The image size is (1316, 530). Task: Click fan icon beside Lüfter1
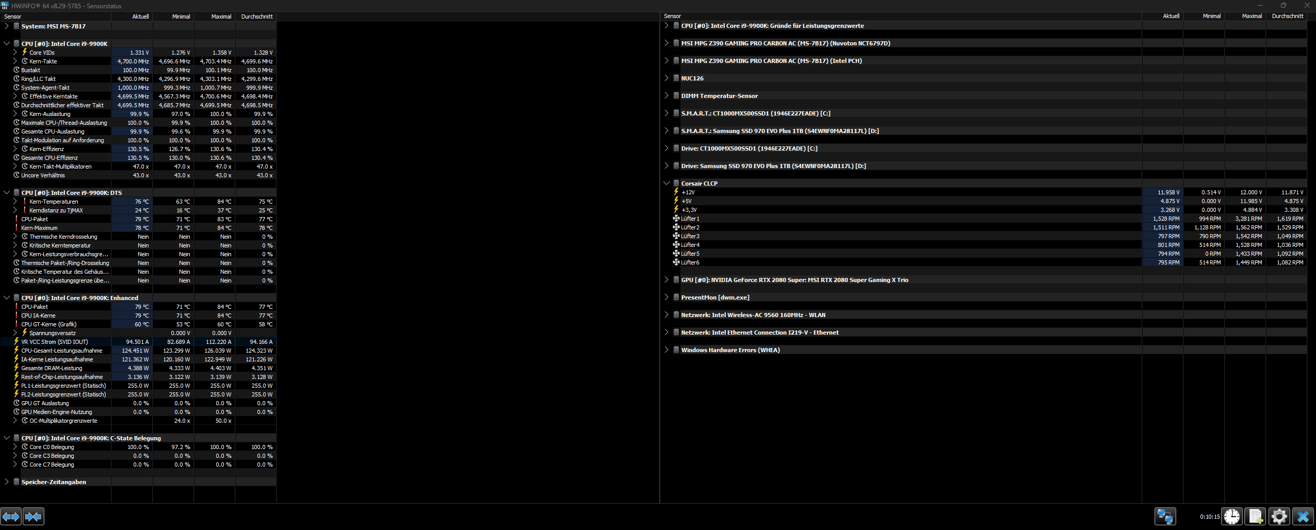(676, 218)
